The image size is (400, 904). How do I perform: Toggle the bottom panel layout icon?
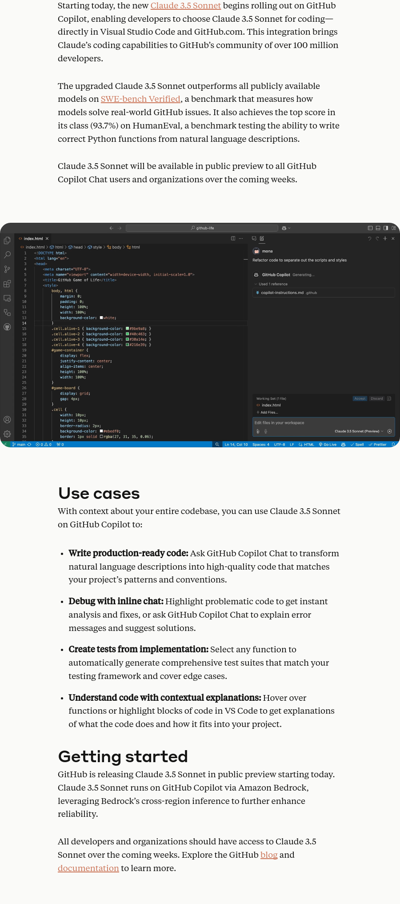pyautogui.click(x=378, y=228)
